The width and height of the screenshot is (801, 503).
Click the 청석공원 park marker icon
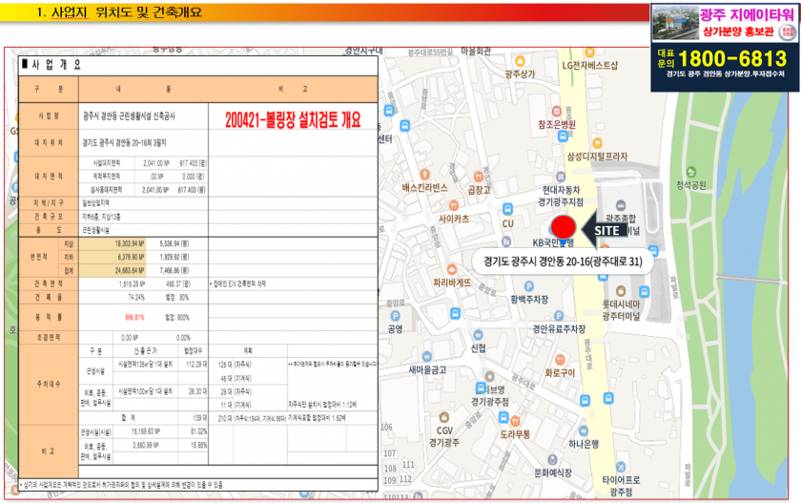pyautogui.click(x=690, y=172)
